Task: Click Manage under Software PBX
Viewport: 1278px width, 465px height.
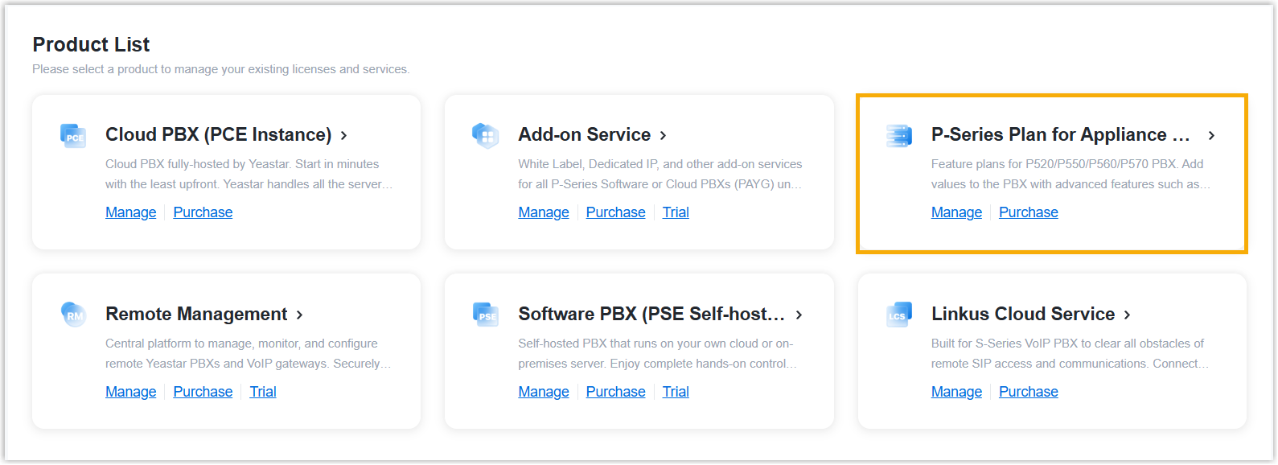Action: click(x=543, y=392)
